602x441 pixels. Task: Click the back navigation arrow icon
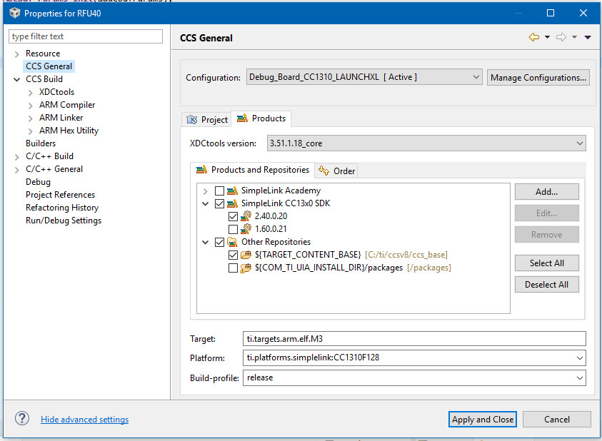(x=533, y=38)
